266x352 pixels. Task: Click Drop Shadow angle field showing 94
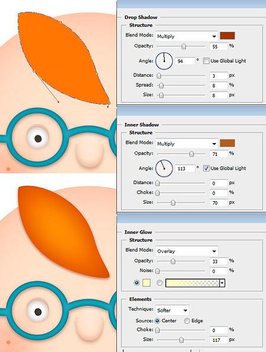185,61
